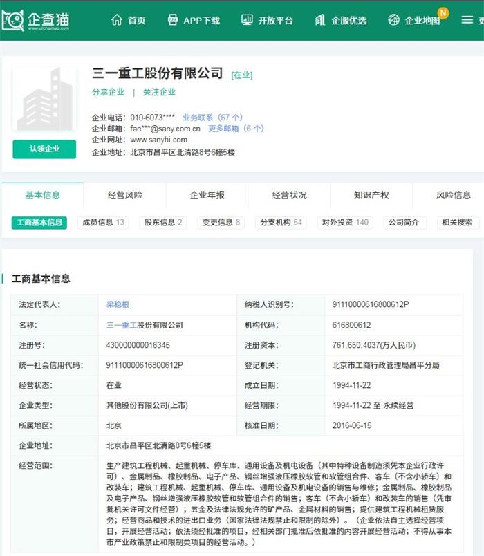Viewport: 484px width, 556px height.
Task: Go to 首页 in the top navigation
Action: point(137,20)
